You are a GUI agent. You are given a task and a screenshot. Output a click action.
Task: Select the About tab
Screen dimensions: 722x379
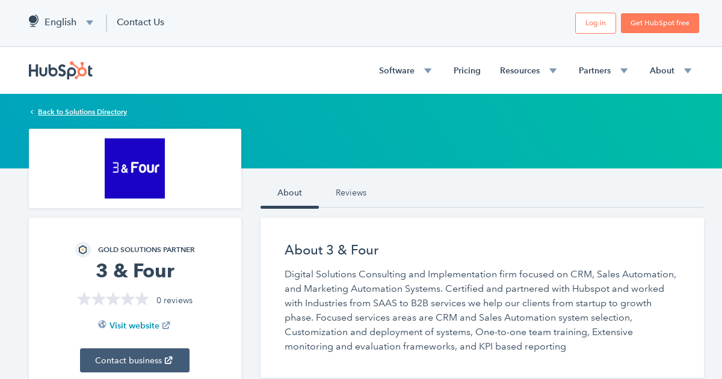tap(289, 193)
